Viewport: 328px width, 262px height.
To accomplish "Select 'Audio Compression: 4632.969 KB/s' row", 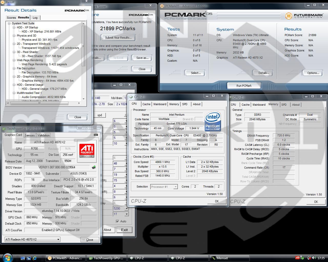I will click(44, 97).
